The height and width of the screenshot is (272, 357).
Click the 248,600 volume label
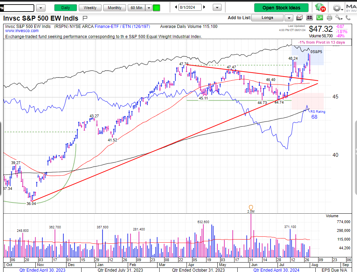point(23,231)
